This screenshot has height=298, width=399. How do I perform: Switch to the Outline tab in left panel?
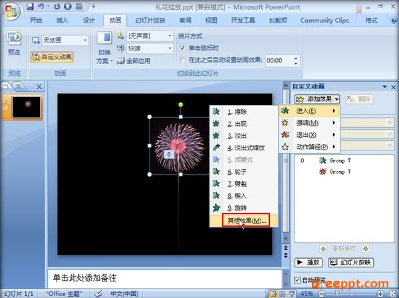pos(19,86)
